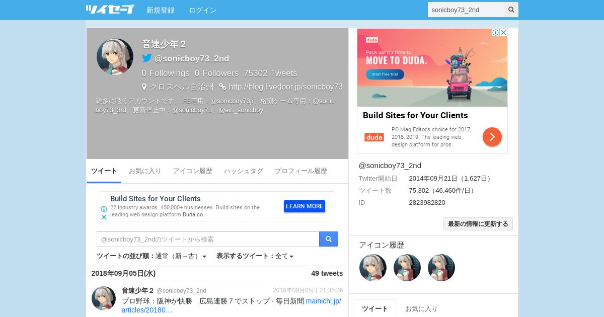604x317 pixels.
Task: Click the Twitter start date 2014年09月21日
Action: tap(451, 178)
